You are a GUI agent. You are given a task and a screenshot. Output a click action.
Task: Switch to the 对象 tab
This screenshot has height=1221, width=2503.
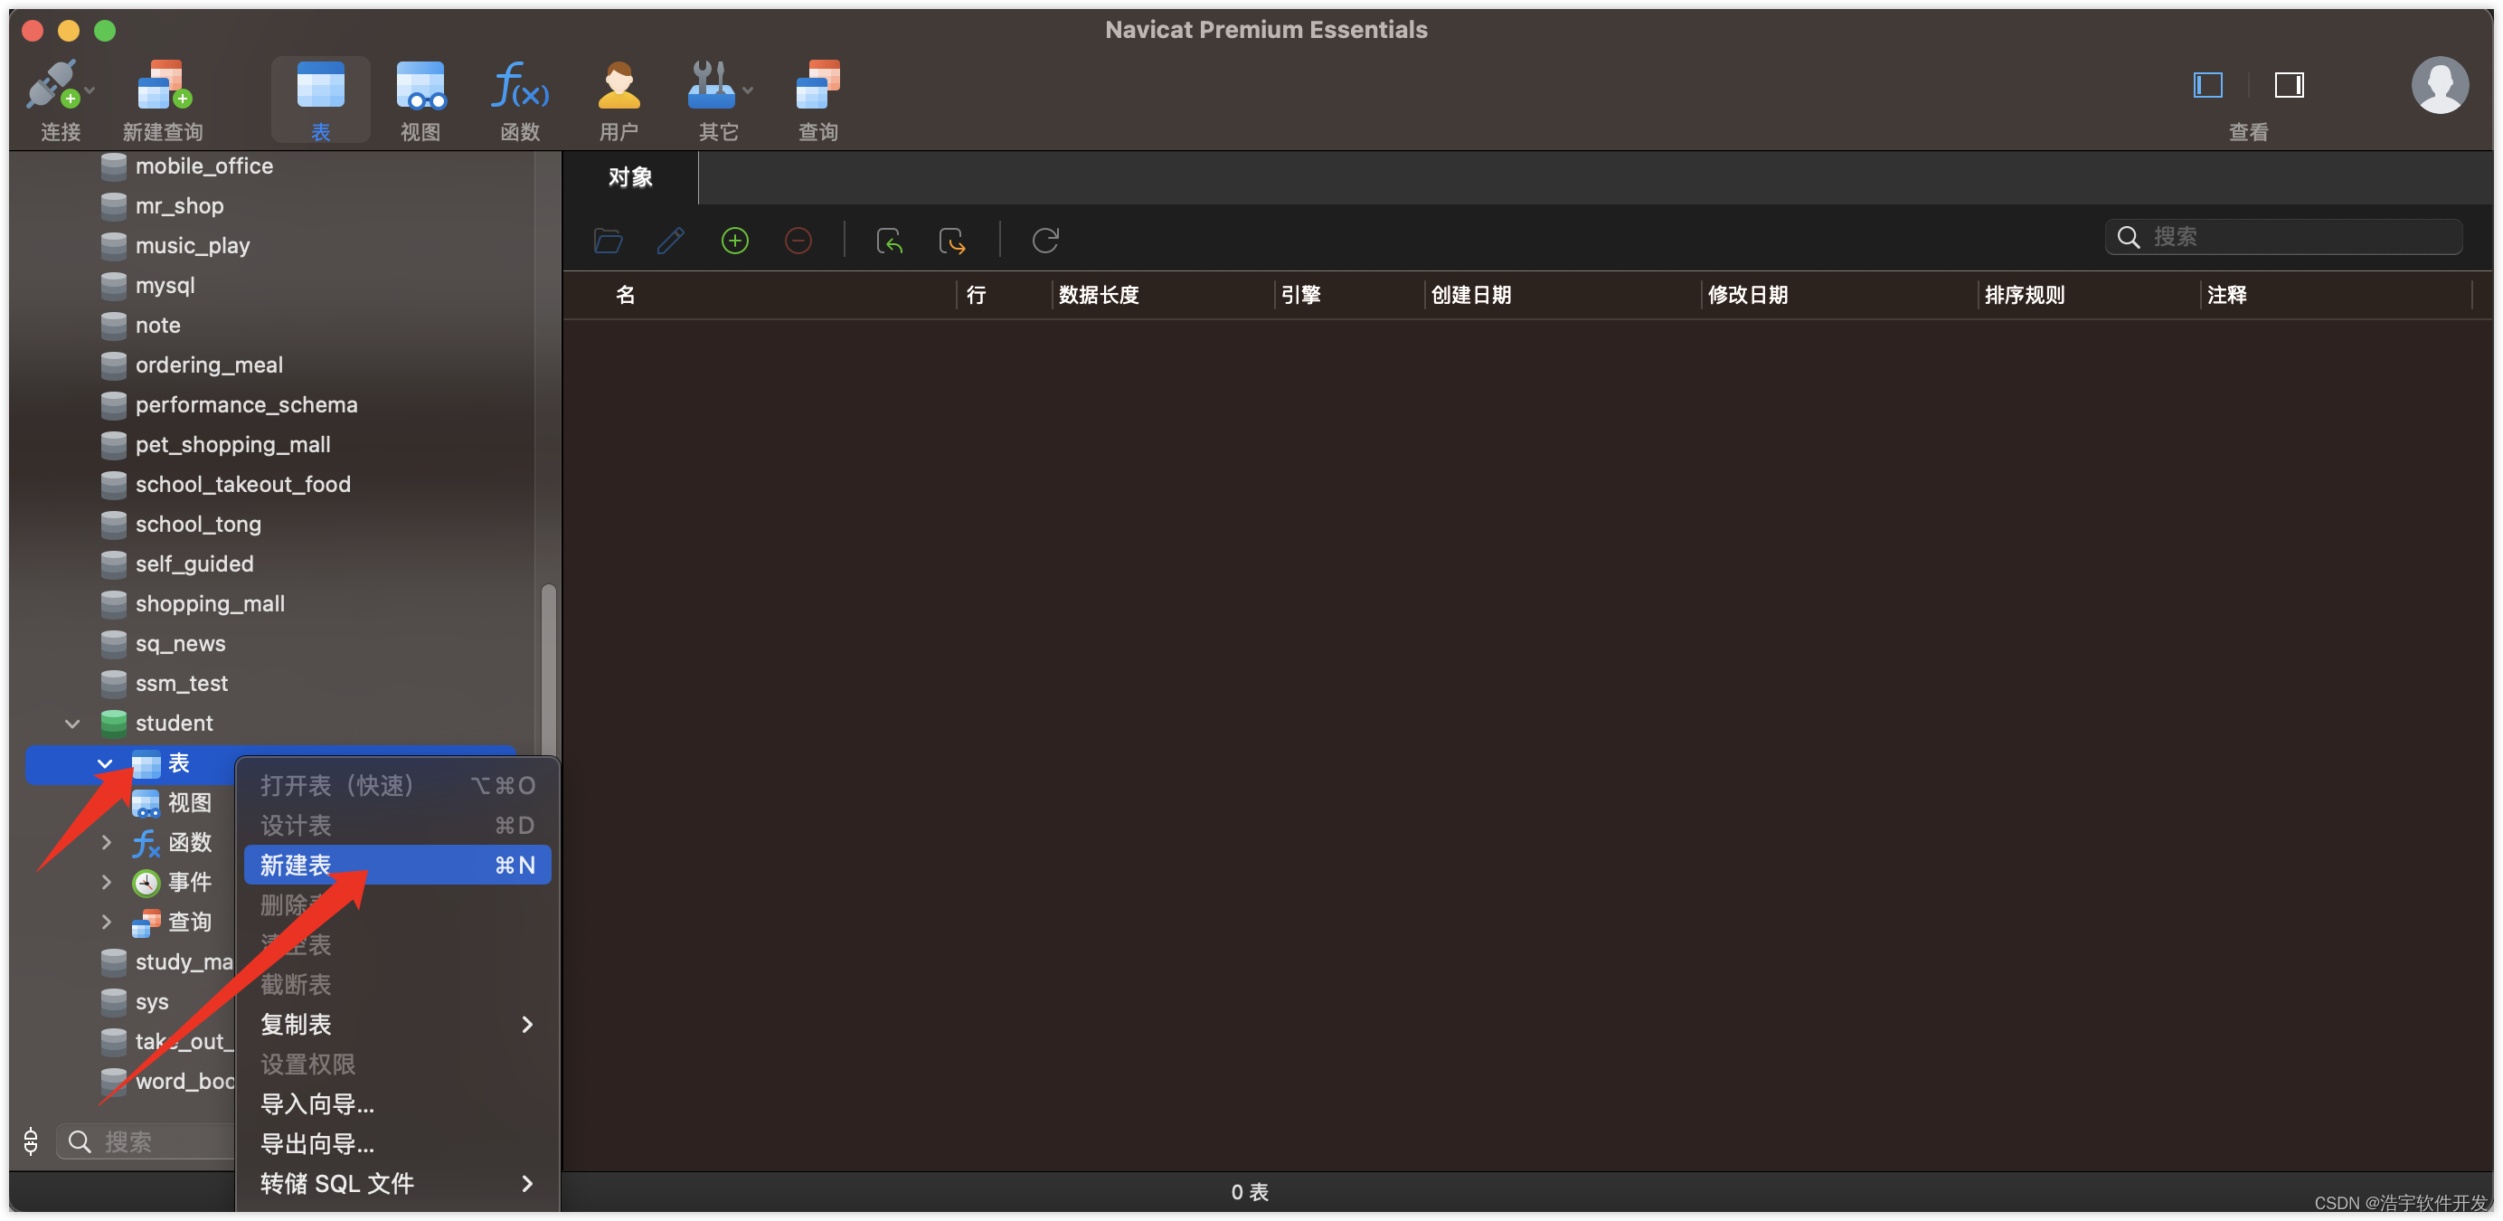tap(629, 177)
